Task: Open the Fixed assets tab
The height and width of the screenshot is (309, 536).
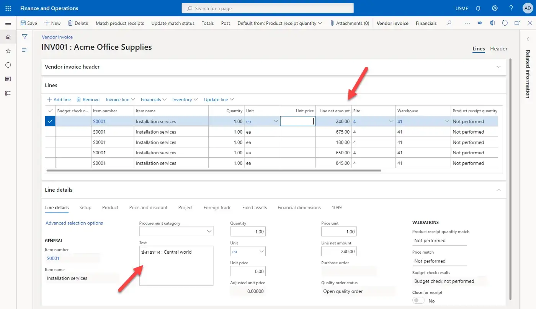Action: point(255,208)
